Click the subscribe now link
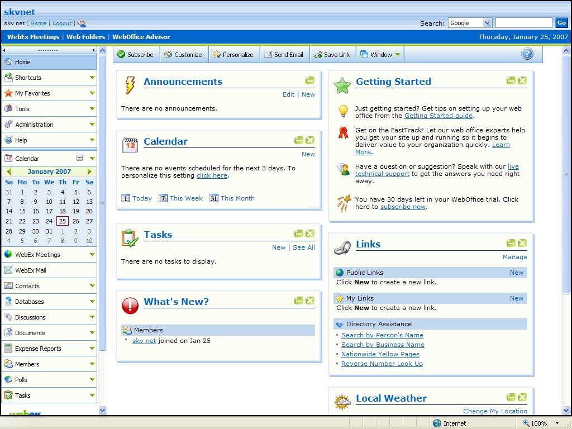This screenshot has width=572, height=429. pos(403,207)
